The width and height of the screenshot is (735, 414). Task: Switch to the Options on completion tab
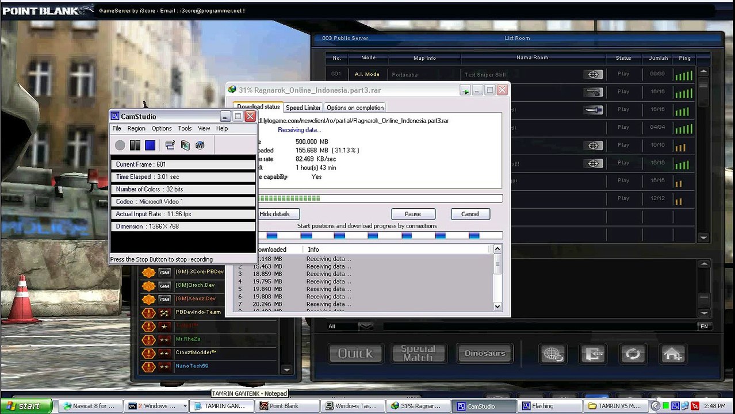(x=355, y=108)
